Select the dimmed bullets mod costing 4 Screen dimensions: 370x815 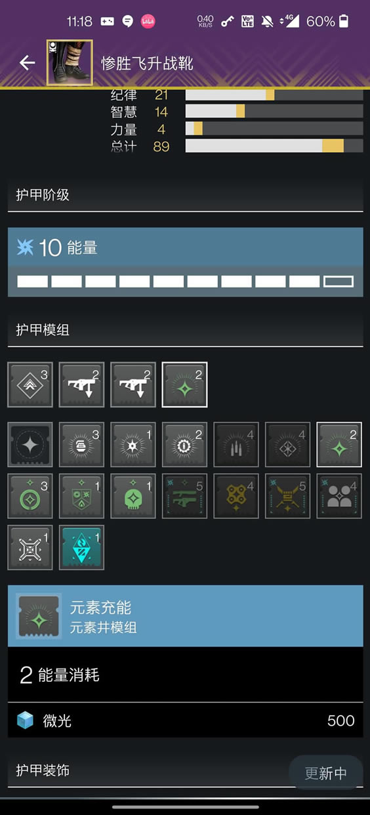[x=236, y=445]
